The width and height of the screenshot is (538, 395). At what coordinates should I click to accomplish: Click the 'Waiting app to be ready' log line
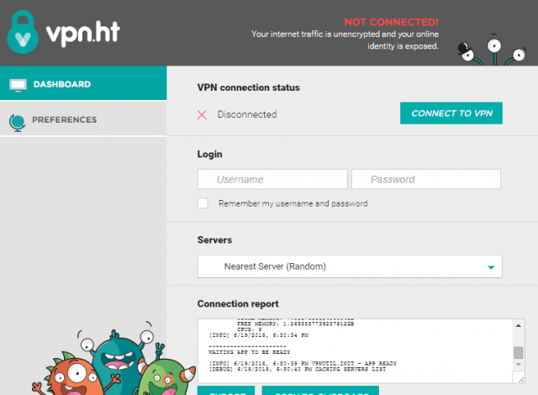(250, 352)
